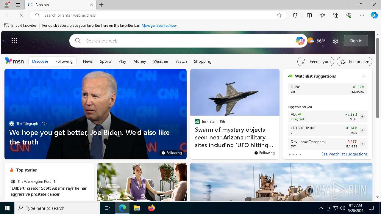Open Feed layout options
This screenshot has height=214, width=381.
316,62
